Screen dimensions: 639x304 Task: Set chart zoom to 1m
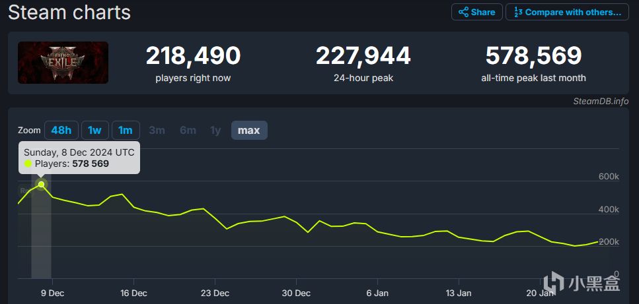[x=126, y=131]
